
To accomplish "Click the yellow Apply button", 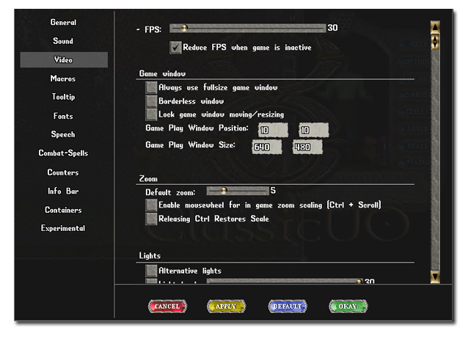I will point(226,306).
